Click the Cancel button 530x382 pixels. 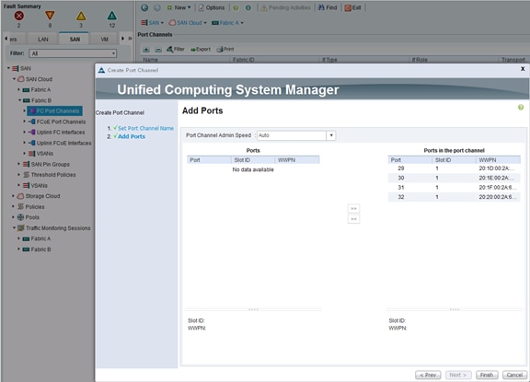[514, 375]
